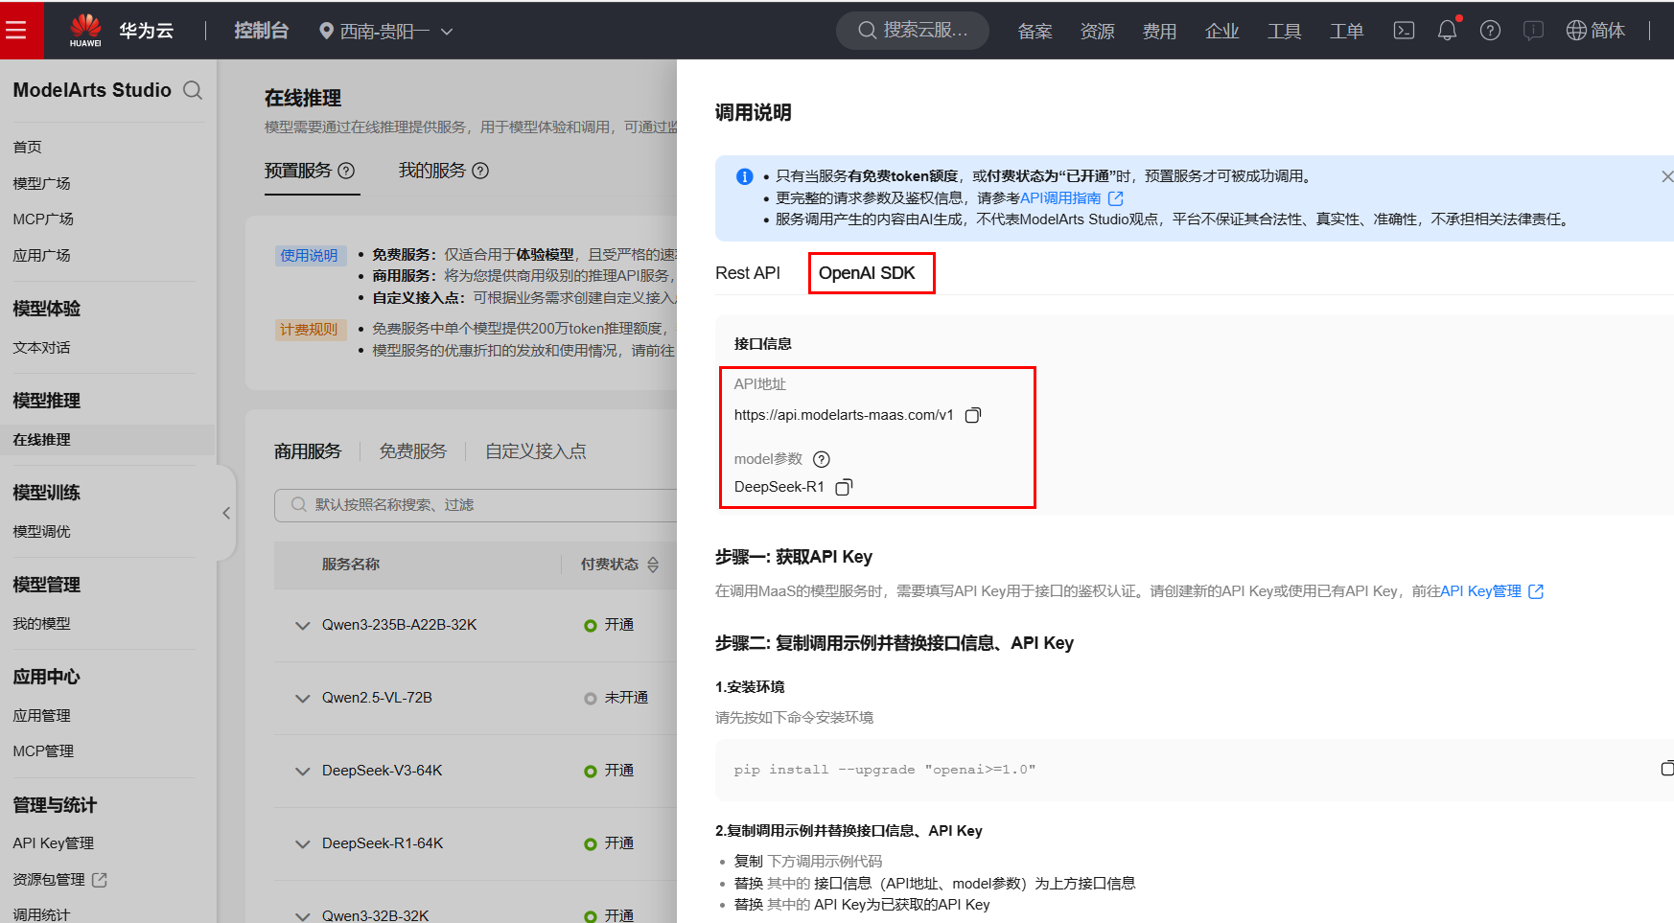Expand the DeepSeek-R1-64K row
The height and width of the screenshot is (923, 1674).
[303, 843]
